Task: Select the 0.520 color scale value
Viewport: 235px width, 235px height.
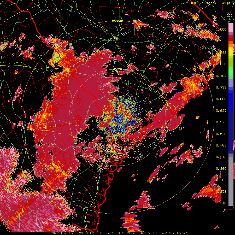Action: pyautogui.click(x=221, y=134)
